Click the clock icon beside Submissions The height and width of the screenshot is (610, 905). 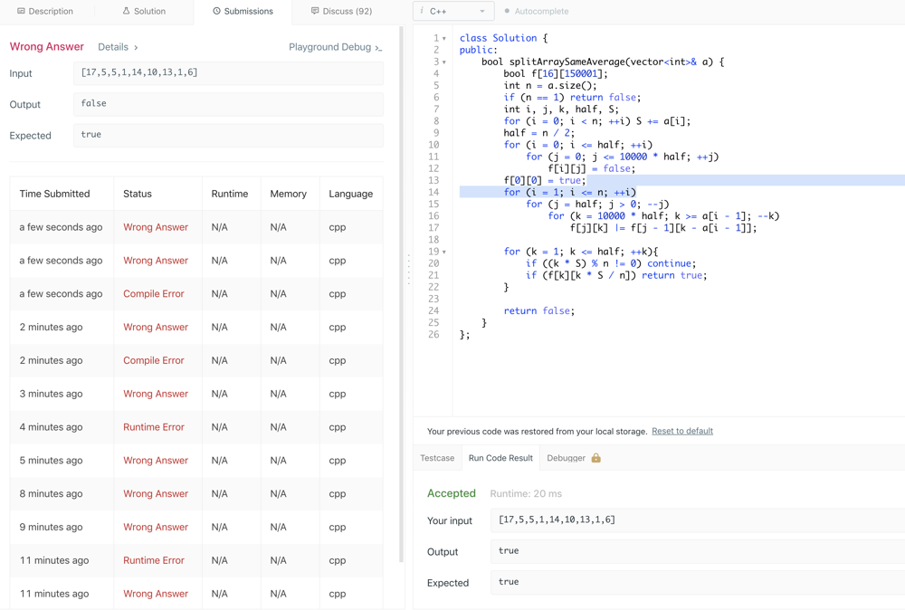[216, 12]
